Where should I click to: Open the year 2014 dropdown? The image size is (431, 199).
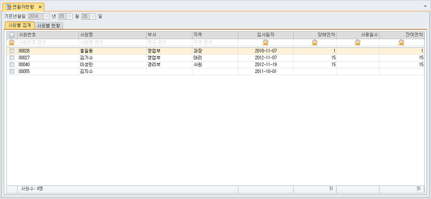[x=46, y=17]
